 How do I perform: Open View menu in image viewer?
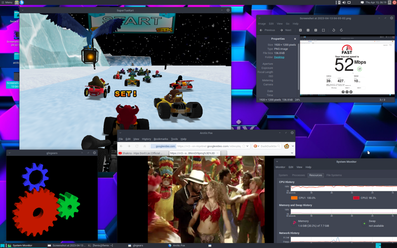(280, 24)
